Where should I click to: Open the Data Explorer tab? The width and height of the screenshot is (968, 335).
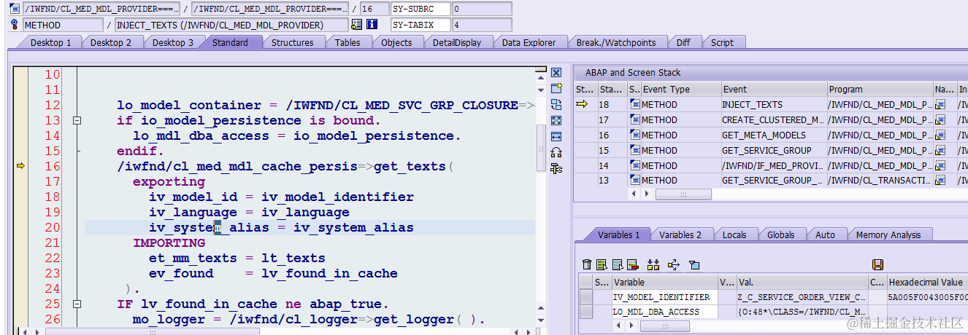tap(529, 42)
